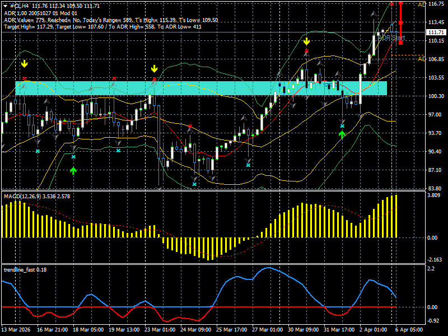Viewport: 448px width, 336px height.
Task: Select the top square of the red ADR line
Action: (401, 3)
